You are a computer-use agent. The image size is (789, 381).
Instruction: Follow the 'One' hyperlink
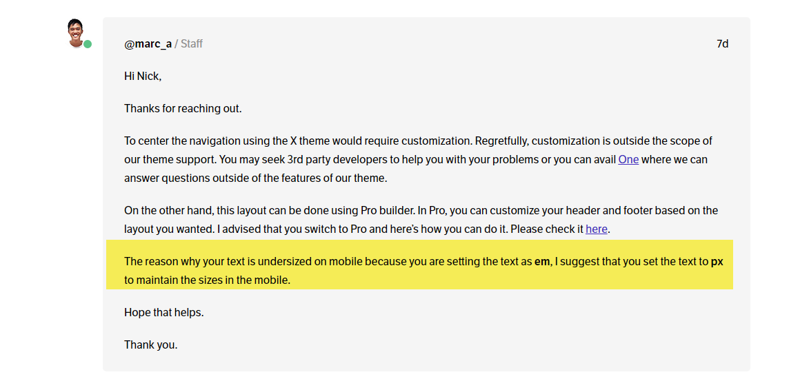[x=628, y=160]
